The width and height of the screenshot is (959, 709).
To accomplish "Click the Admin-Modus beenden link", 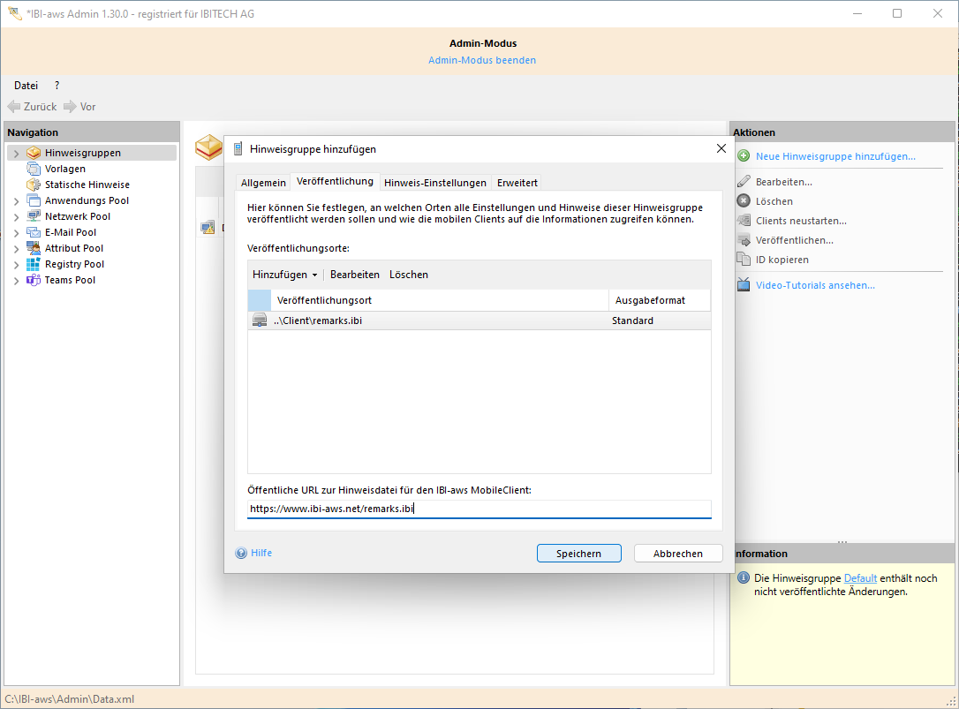I will click(482, 59).
